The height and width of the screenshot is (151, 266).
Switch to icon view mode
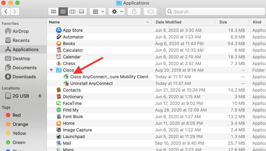(54, 12)
